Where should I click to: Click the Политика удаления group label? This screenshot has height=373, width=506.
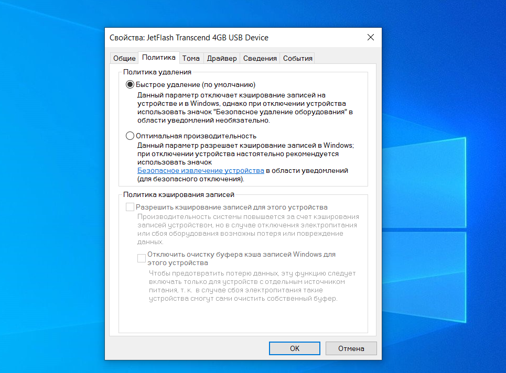(x=157, y=72)
